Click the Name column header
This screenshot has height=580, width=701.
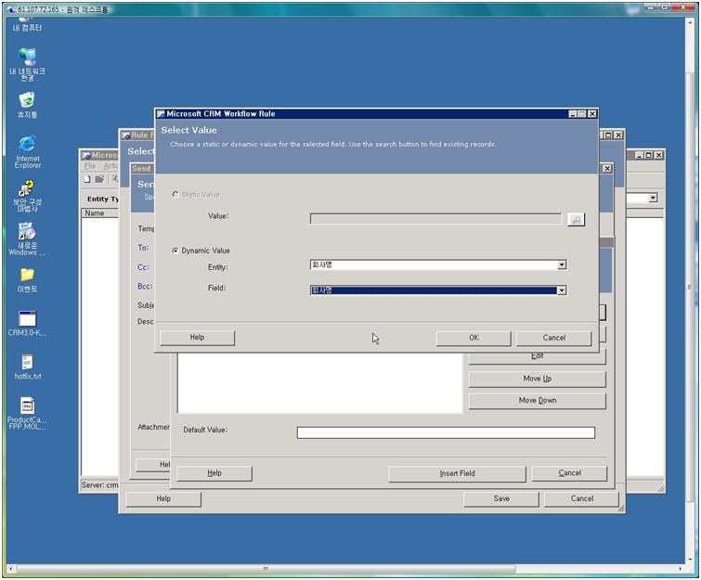tap(99, 213)
